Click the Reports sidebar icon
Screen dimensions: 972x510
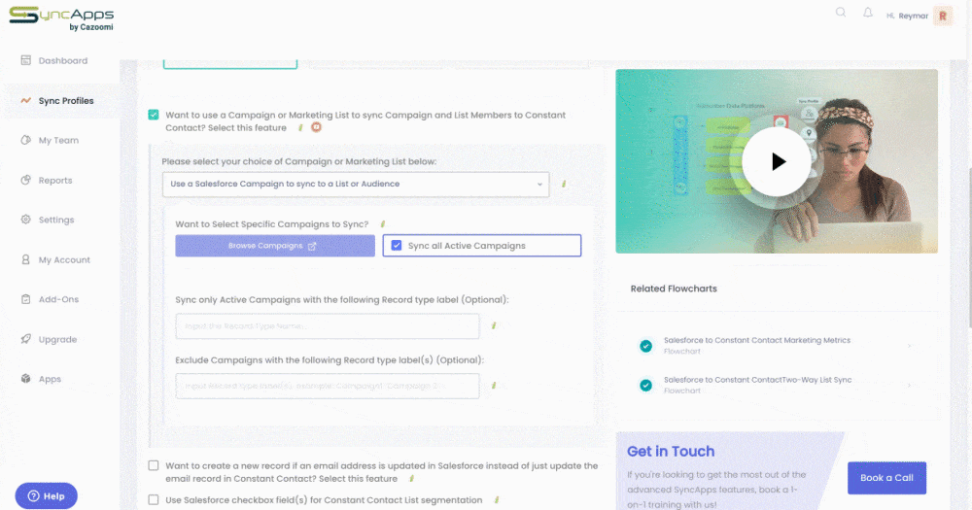pyautogui.click(x=26, y=181)
